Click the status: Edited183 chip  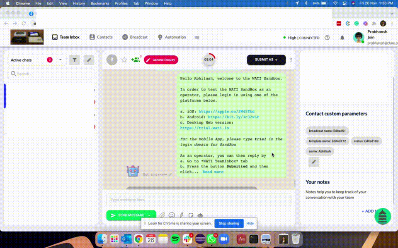366,141
